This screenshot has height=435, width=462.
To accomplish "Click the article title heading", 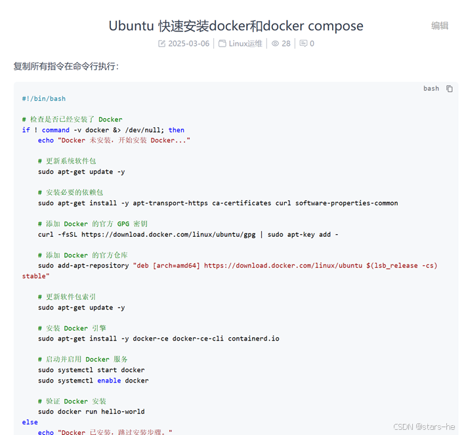I will (236, 26).
